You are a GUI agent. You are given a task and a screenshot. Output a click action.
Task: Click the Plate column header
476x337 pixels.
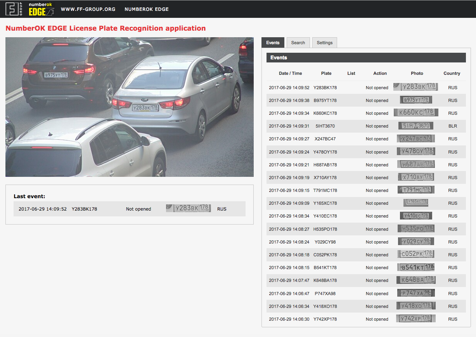click(x=326, y=73)
